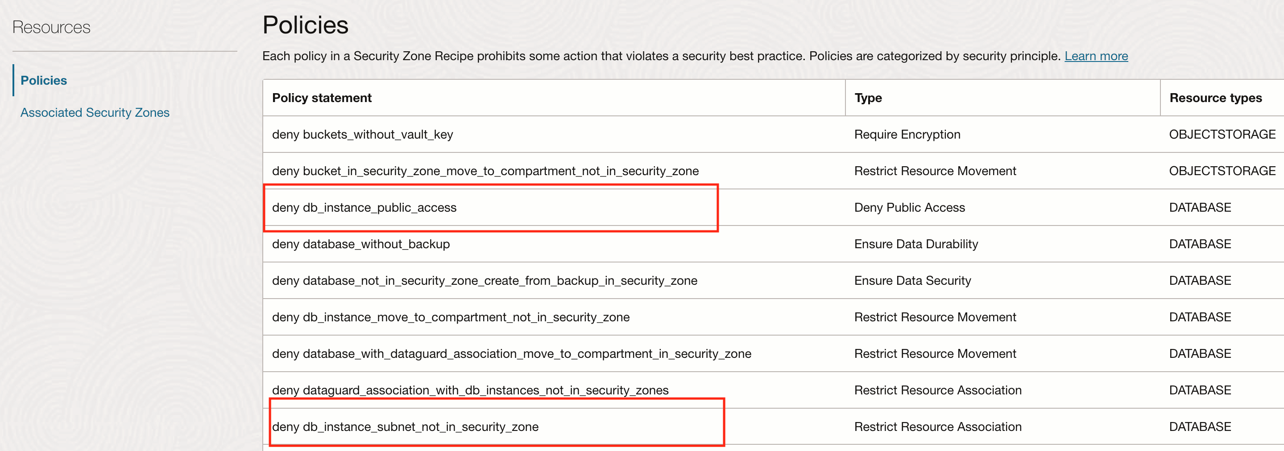The width and height of the screenshot is (1284, 451).
Task: Select deny dataguard_association_with_db_instances_not_in_security_zones row
Action: coord(470,390)
